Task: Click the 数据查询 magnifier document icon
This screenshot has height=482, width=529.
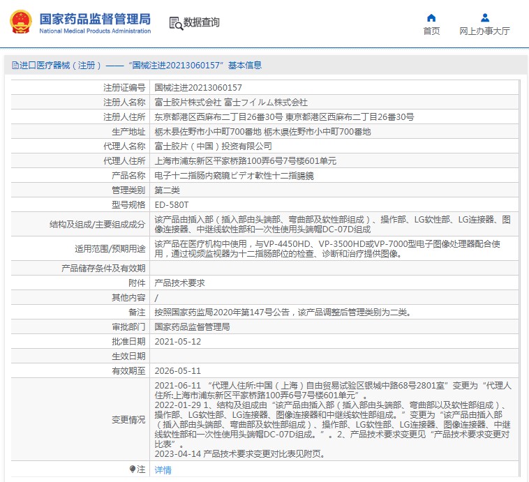Action: [175, 23]
